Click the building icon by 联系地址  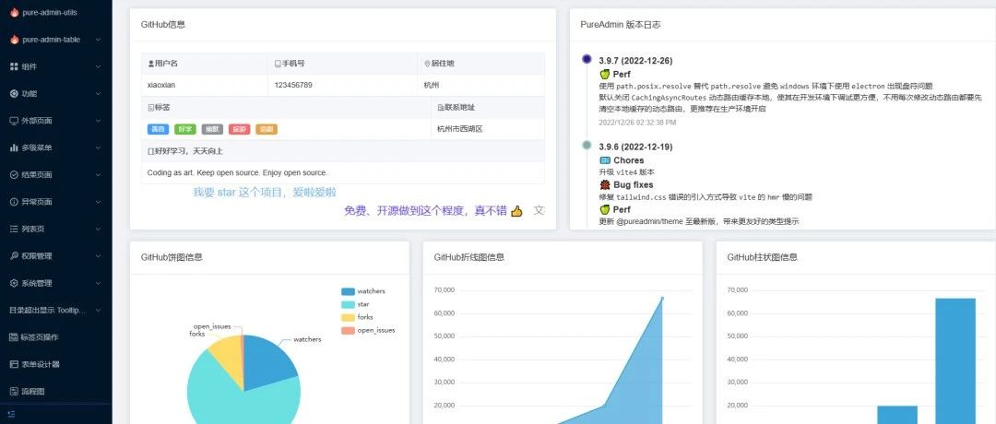point(440,108)
